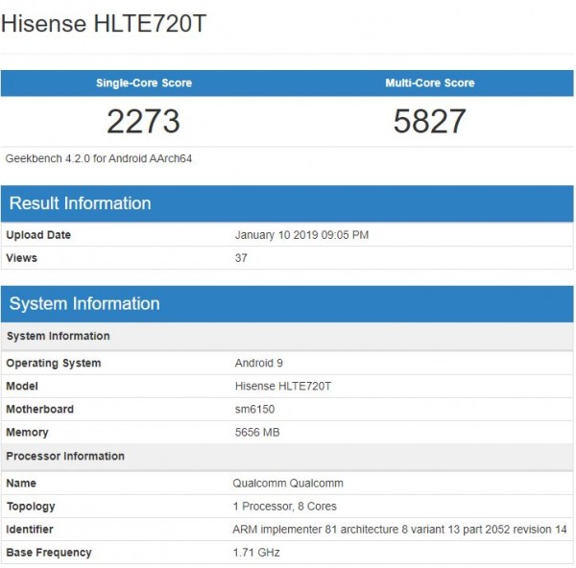Click the Result Information section header
Image resolution: width=576 pixels, height=568 pixels.
pyautogui.click(x=81, y=203)
